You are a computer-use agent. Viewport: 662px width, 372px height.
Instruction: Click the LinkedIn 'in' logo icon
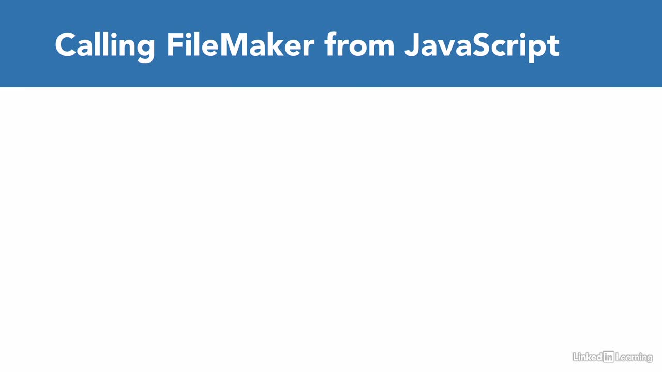tap(608, 357)
